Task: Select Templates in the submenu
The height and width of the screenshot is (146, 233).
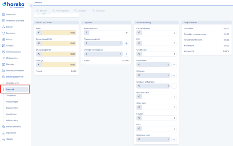Action: coord(11,95)
